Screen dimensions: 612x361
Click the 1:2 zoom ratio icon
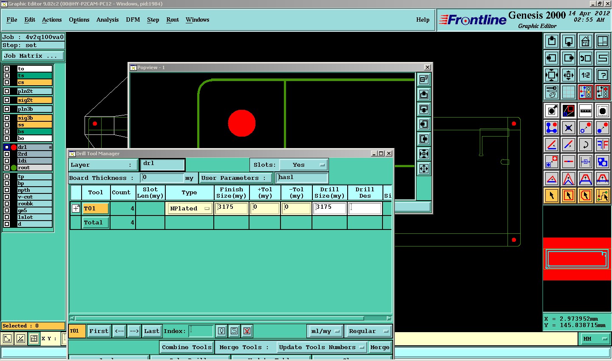586,75
